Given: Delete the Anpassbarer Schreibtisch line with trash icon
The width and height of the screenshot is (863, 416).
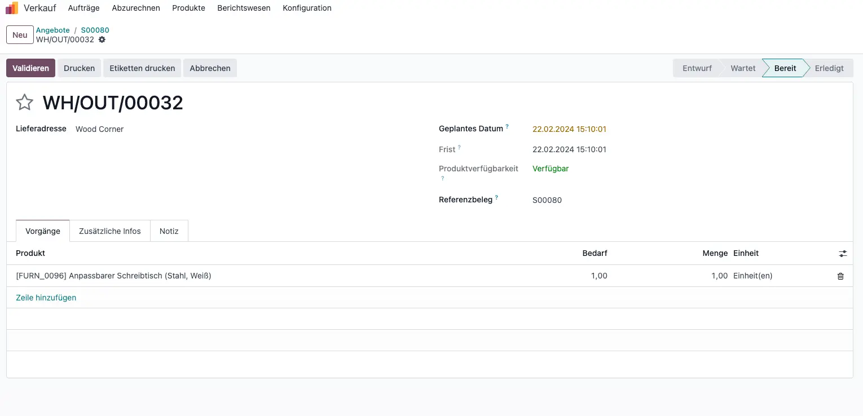Looking at the screenshot, I should tap(840, 276).
